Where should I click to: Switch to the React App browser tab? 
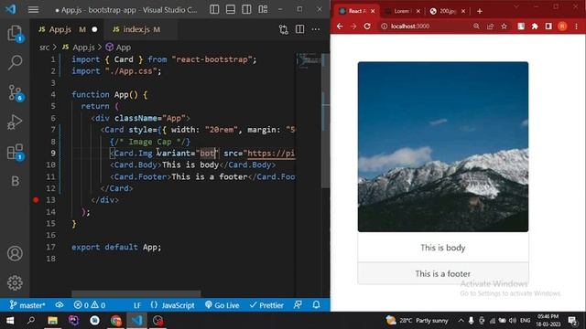[x=356, y=11]
